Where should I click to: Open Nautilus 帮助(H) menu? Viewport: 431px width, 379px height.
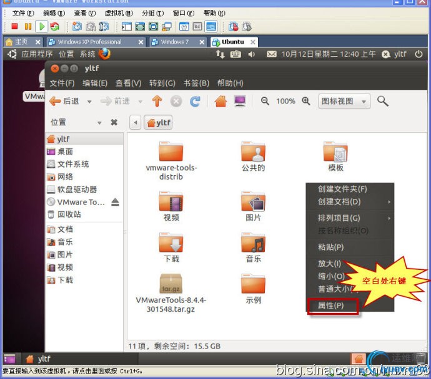230,83
